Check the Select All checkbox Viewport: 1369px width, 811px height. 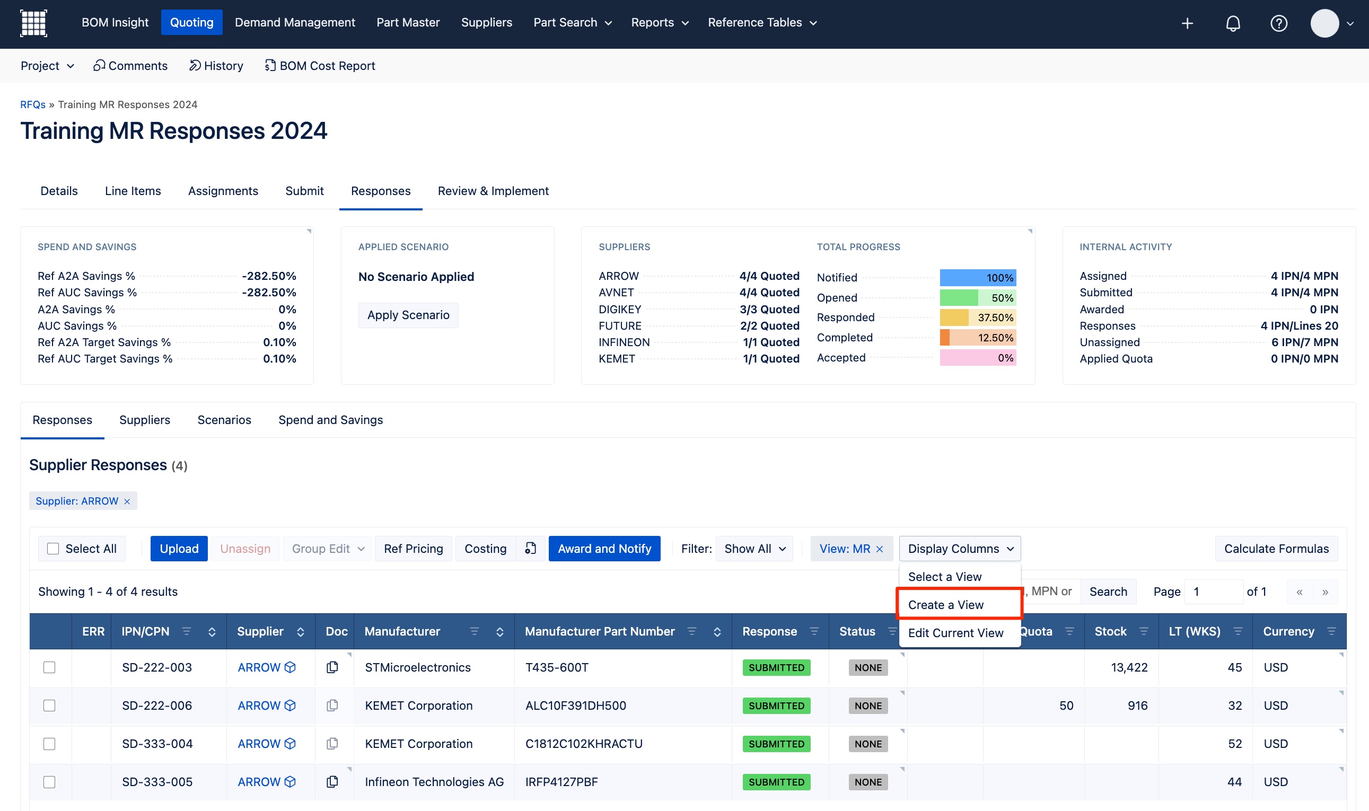click(x=53, y=548)
